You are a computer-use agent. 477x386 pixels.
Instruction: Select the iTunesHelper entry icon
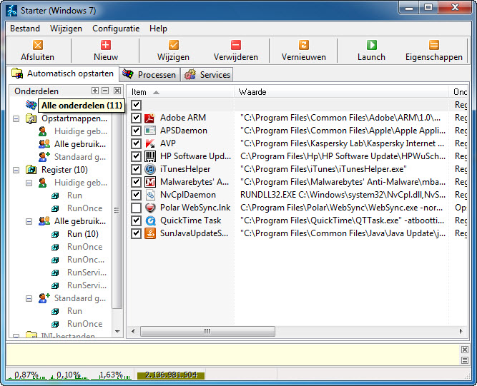[x=150, y=169]
